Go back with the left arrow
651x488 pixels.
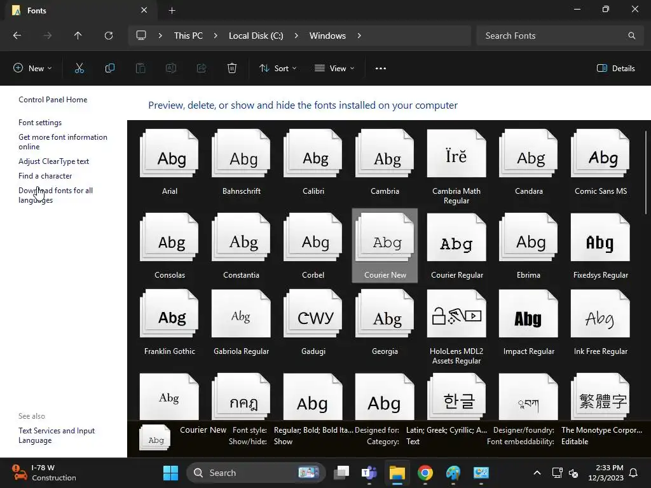pyautogui.click(x=17, y=36)
